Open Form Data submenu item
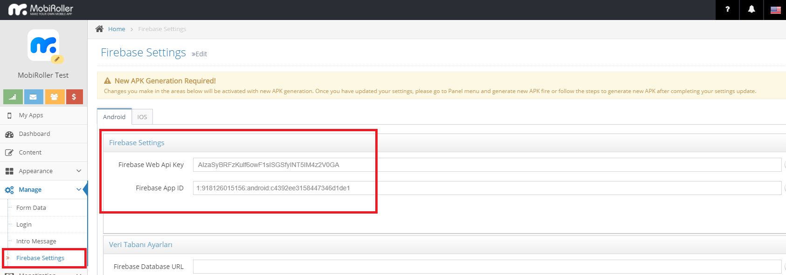The width and height of the screenshot is (786, 275). [31, 208]
